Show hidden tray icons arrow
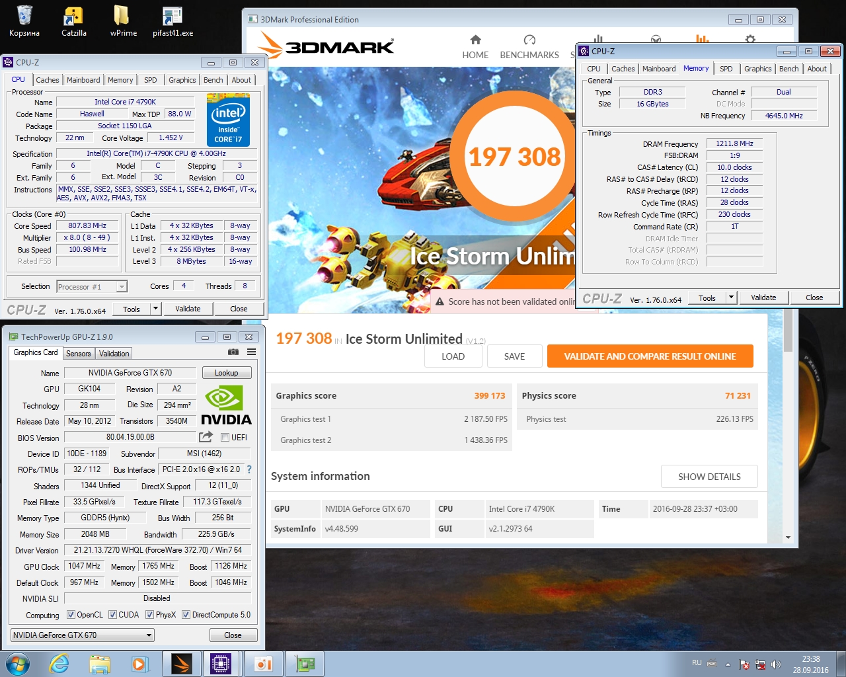 (728, 664)
